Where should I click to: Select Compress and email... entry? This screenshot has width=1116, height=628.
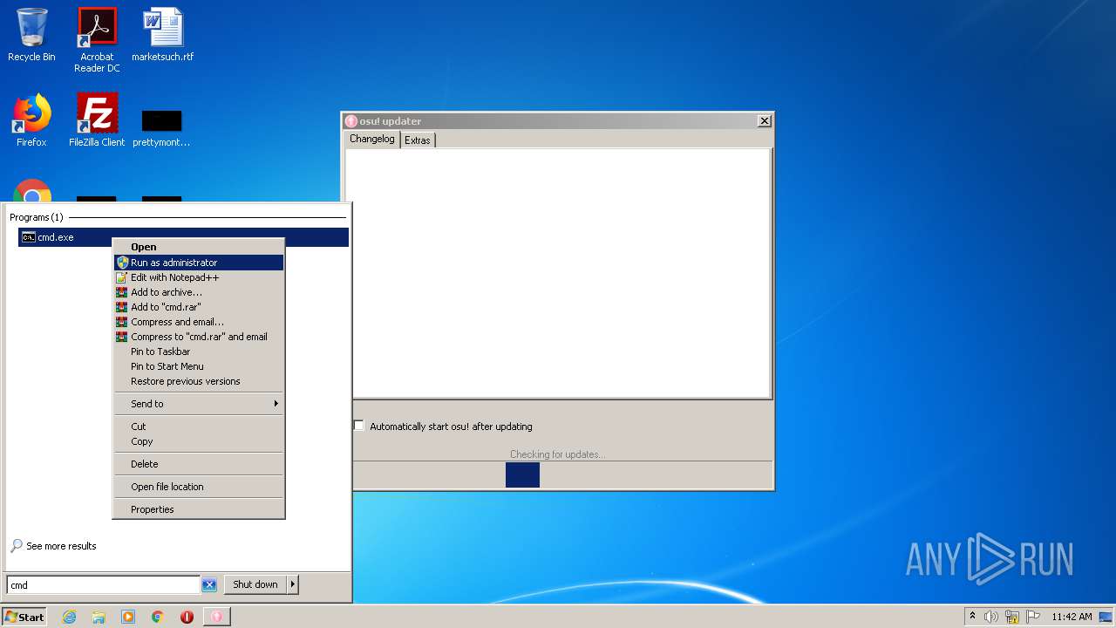pyautogui.click(x=199, y=322)
